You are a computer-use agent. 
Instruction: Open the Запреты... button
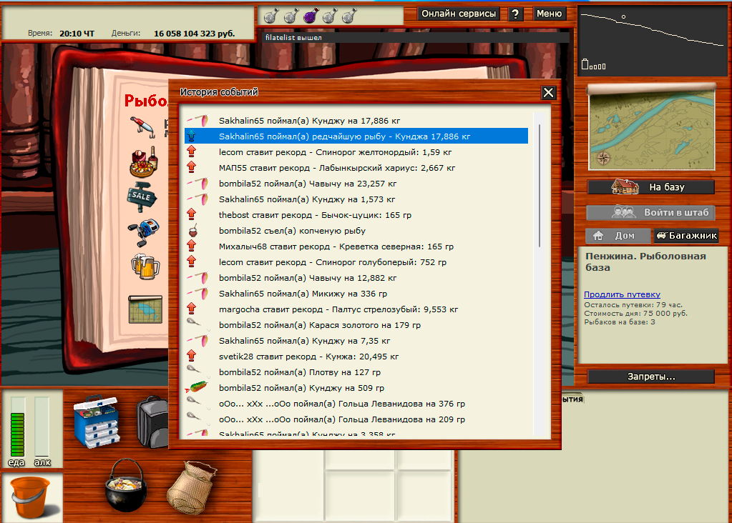[x=651, y=377]
